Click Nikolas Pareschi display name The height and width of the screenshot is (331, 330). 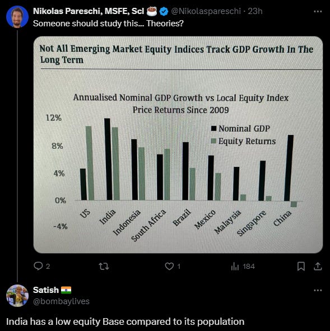click(89, 11)
